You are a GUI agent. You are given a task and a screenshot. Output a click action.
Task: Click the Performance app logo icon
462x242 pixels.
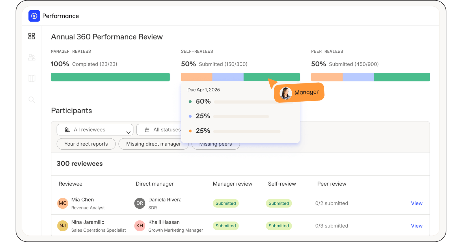(x=34, y=16)
